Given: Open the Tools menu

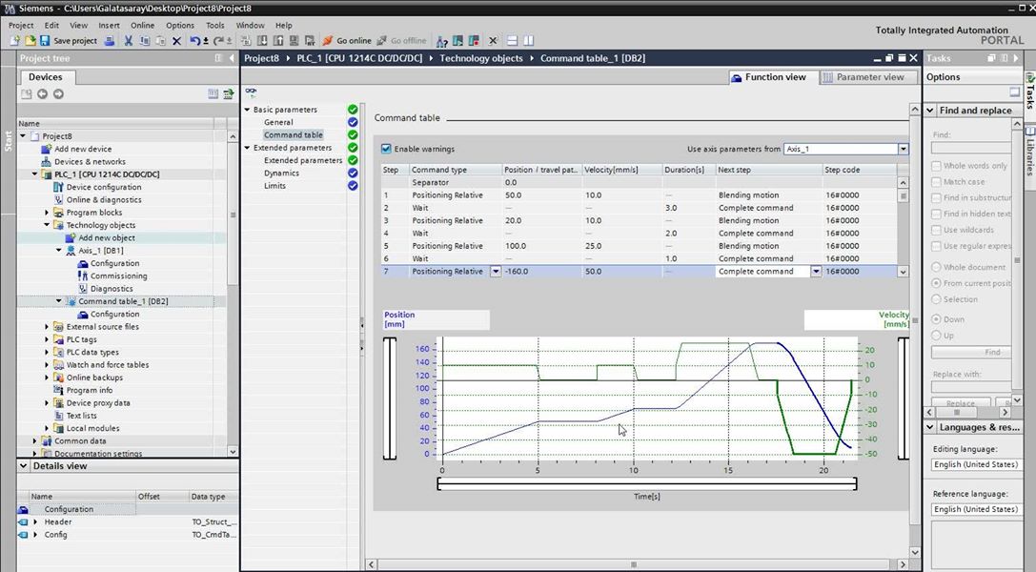Looking at the screenshot, I should tap(215, 25).
